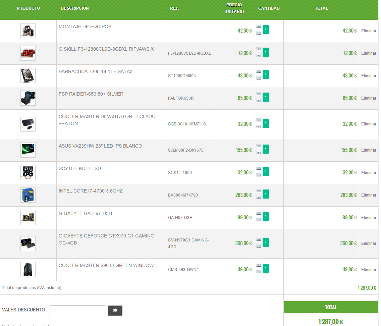Reduce quantity of BARRACUDA 1TB SATA3 drive
381x326 pixels.
(x=259, y=78)
